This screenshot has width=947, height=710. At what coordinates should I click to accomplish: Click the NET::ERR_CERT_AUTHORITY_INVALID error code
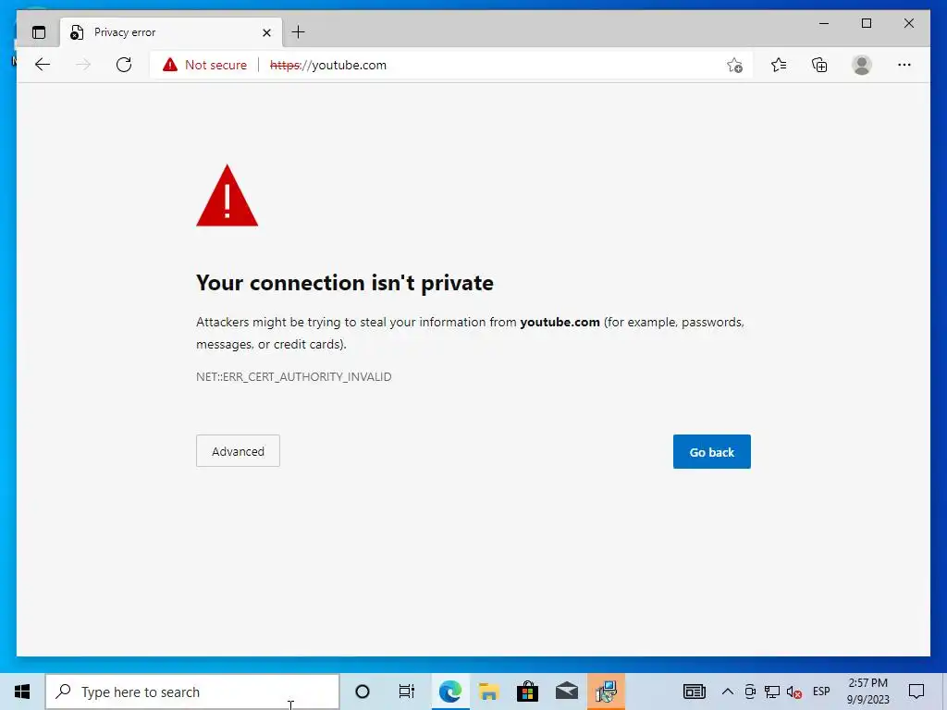click(293, 377)
